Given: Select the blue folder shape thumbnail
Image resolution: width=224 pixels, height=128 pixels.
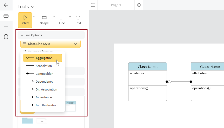Looking at the screenshot, I should click(x=28, y=121).
